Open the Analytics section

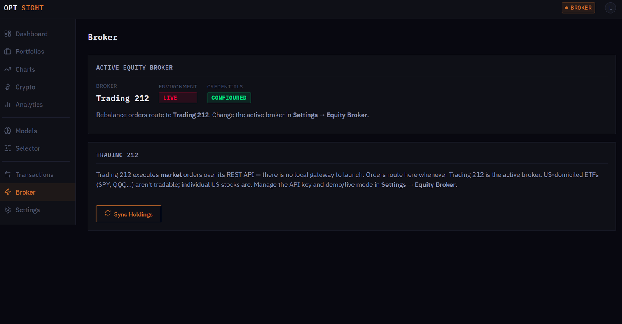point(38,105)
